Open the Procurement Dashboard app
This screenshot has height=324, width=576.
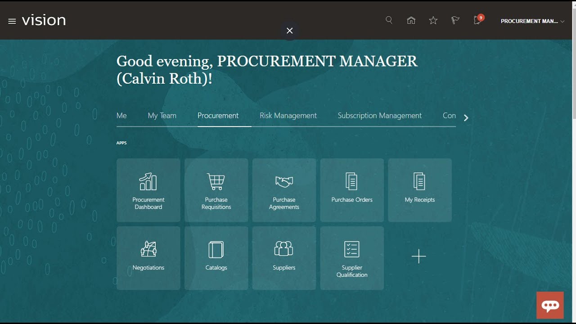[148, 190]
